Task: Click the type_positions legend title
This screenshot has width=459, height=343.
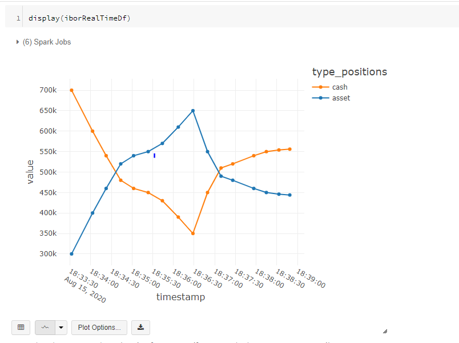Action: tap(349, 72)
